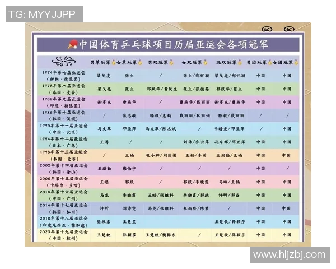
Task: Click the 2018年第十八届亚运会 row label
Action: (64, 219)
